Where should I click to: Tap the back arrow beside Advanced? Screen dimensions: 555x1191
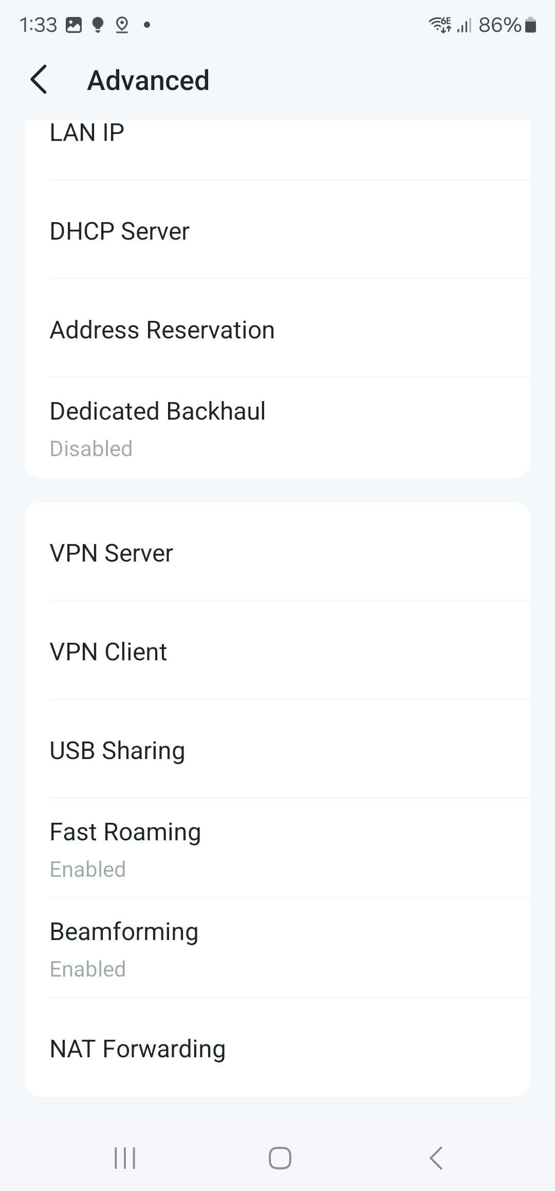click(39, 80)
